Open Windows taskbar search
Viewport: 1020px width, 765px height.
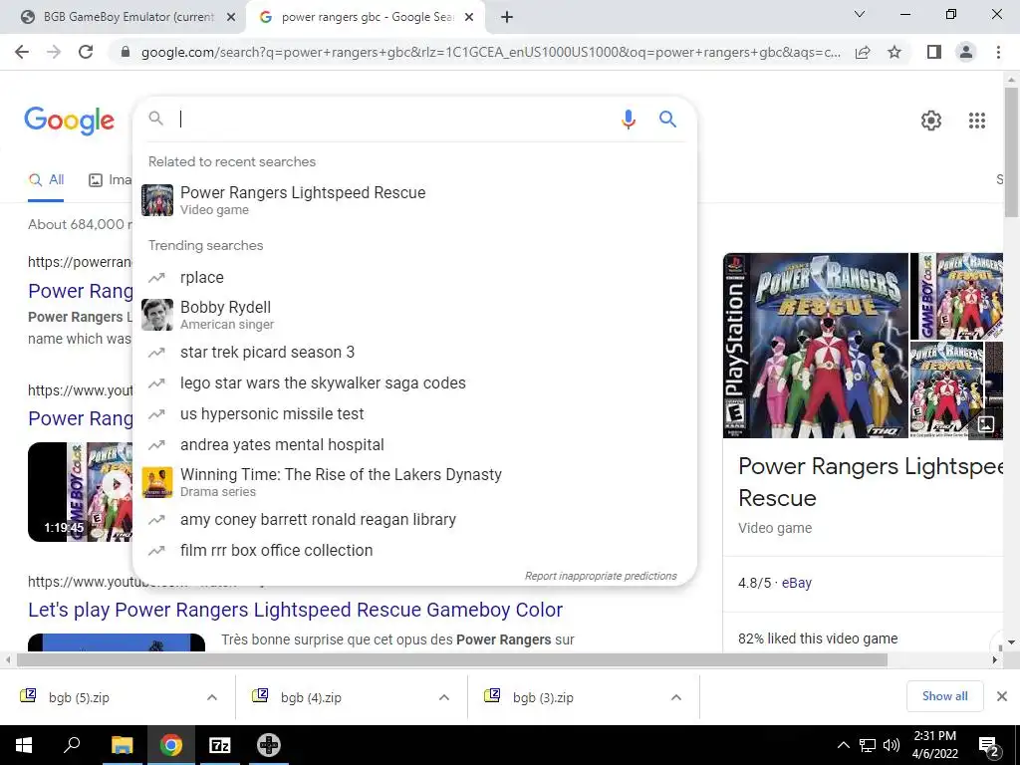(x=72, y=745)
